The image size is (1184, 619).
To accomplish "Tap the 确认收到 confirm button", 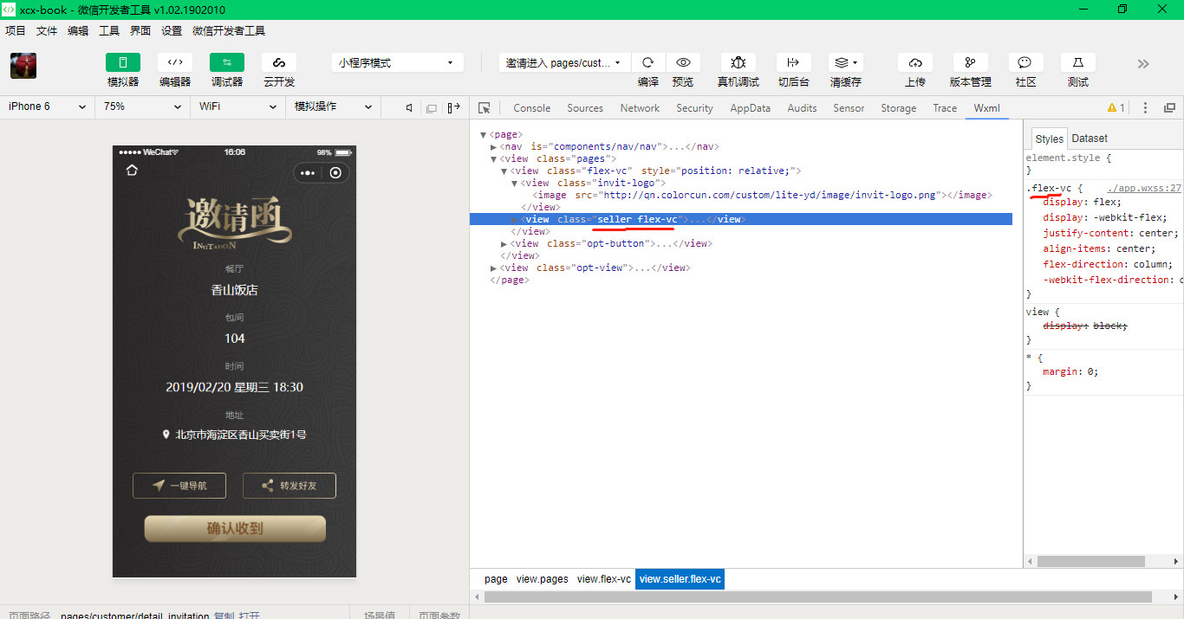I will point(235,528).
